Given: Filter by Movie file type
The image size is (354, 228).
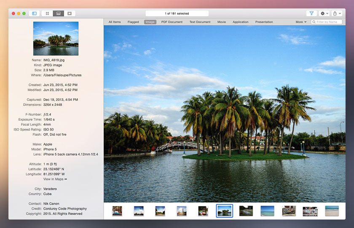Looking at the screenshot, I should click(x=222, y=22).
